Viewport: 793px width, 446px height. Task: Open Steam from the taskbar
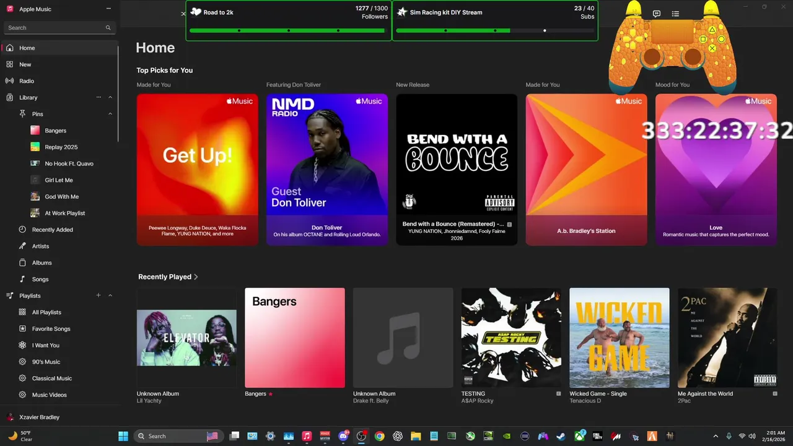click(x=561, y=436)
